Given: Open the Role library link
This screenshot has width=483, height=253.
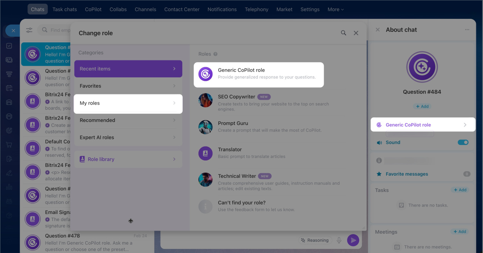Looking at the screenshot, I should pos(128,159).
